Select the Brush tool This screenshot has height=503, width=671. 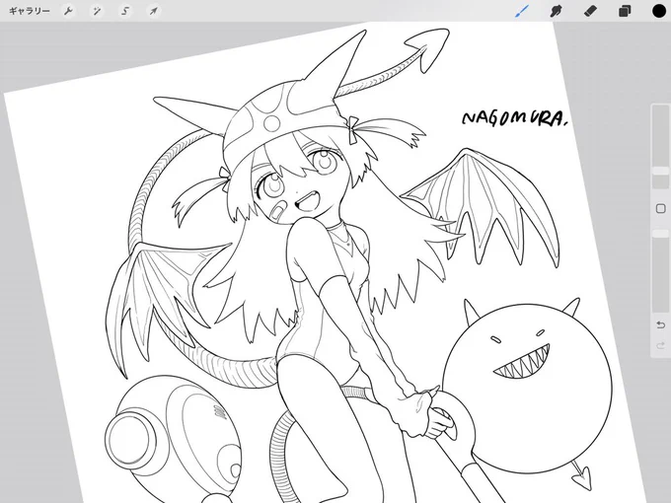[x=522, y=11]
